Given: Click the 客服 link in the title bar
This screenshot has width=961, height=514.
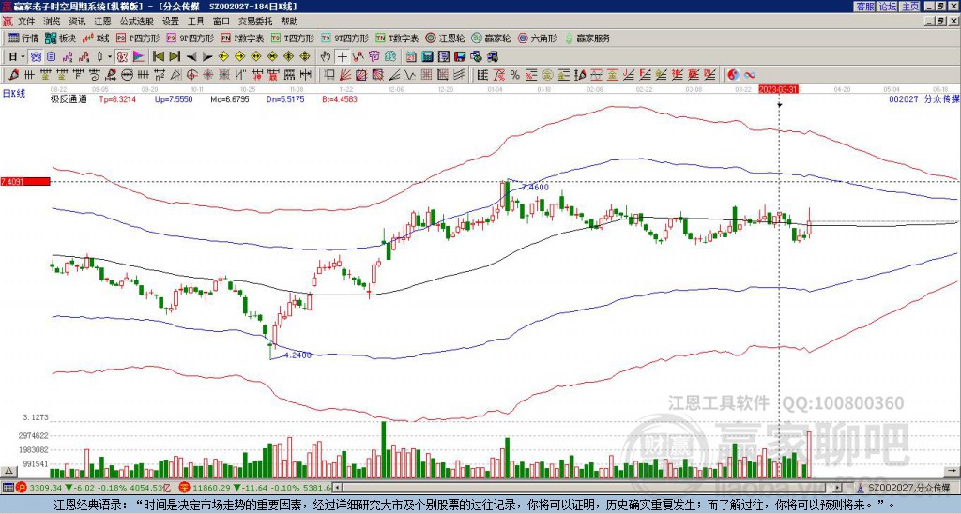Looking at the screenshot, I should pos(864,7).
